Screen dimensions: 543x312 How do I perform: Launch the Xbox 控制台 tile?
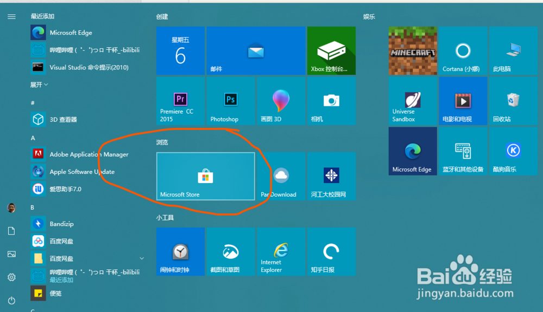(x=331, y=51)
